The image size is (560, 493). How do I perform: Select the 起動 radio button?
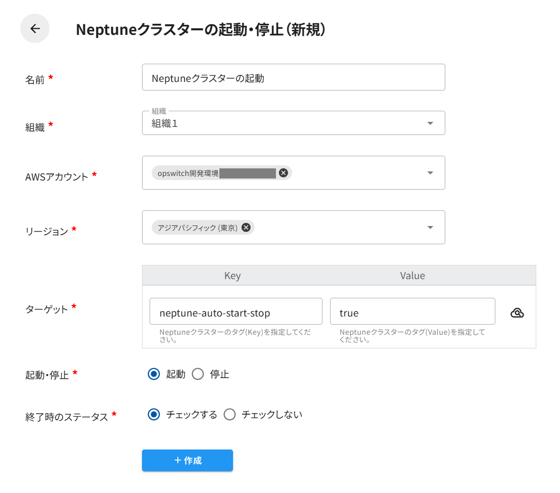point(154,374)
